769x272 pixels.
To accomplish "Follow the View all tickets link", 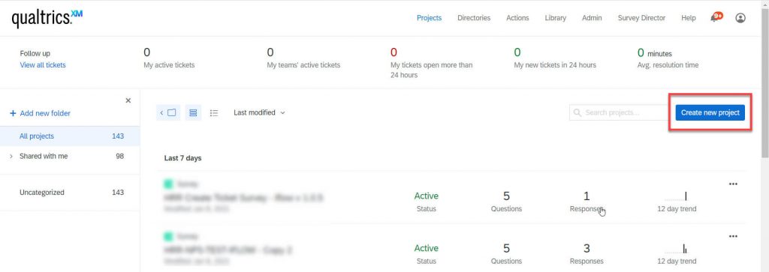I will click(43, 65).
